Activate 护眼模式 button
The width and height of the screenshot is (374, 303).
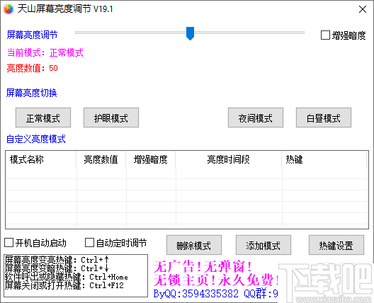click(111, 118)
